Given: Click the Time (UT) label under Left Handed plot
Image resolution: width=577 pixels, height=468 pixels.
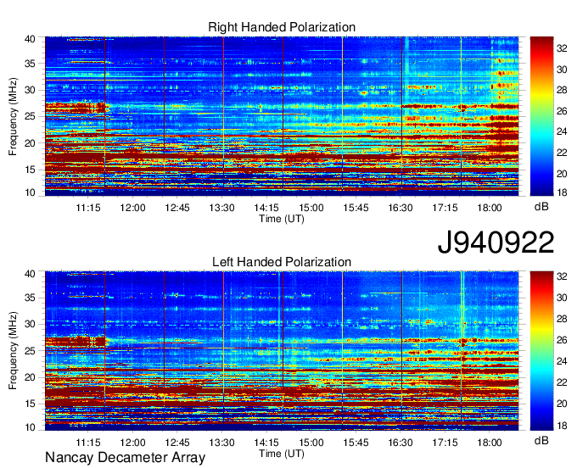Looking at the screenshot, I should coord(282,454).
